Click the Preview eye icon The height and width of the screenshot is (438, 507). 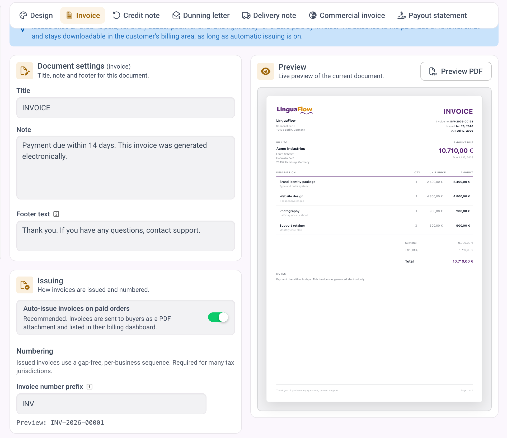click(266, 71)
